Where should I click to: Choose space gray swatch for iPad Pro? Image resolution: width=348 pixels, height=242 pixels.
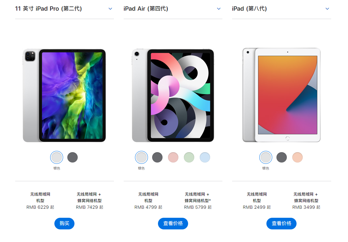click(x=73, y=157)
